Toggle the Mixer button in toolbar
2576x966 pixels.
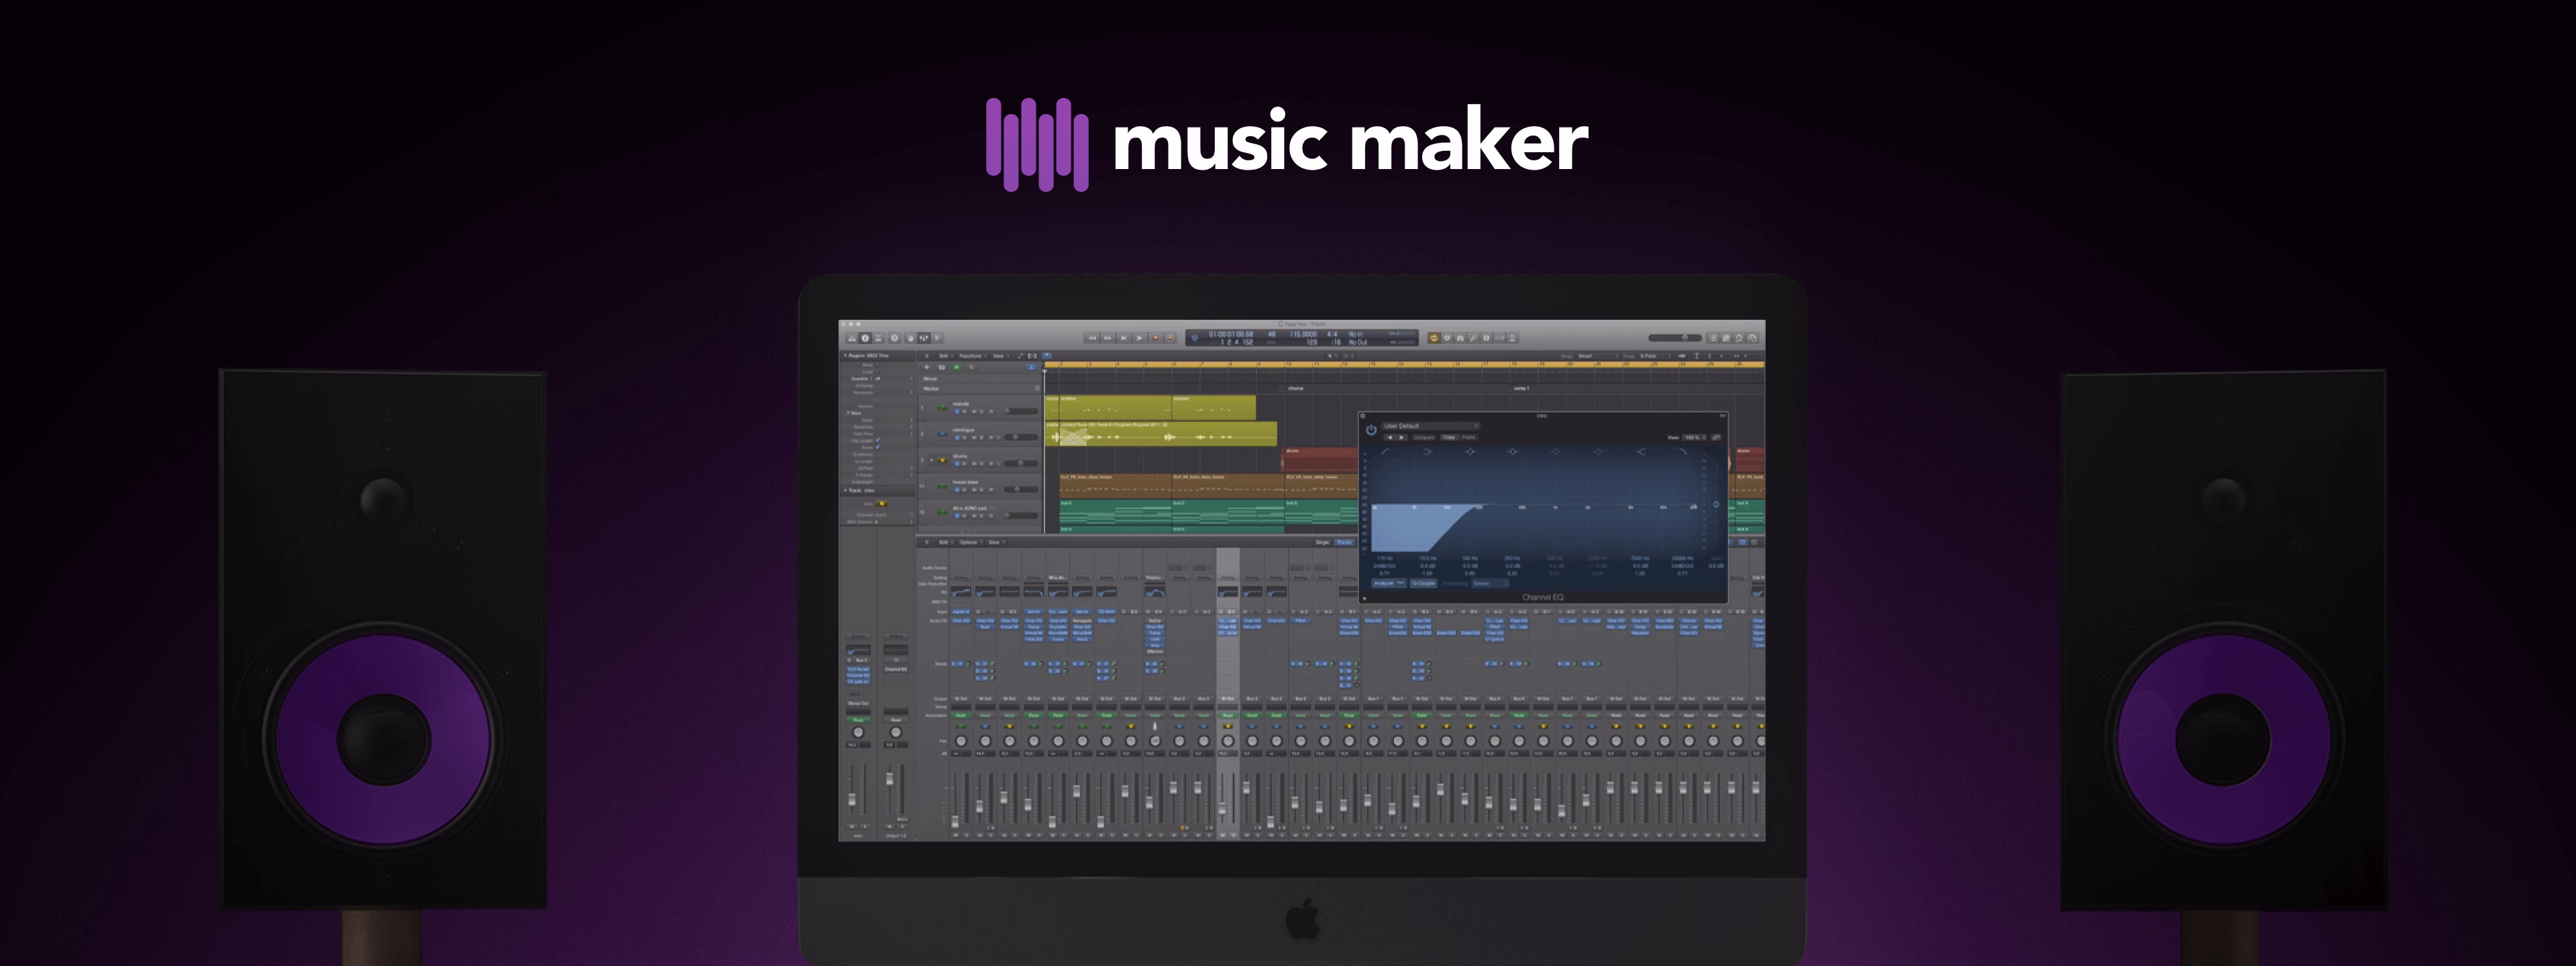click(x=924, y=338)
